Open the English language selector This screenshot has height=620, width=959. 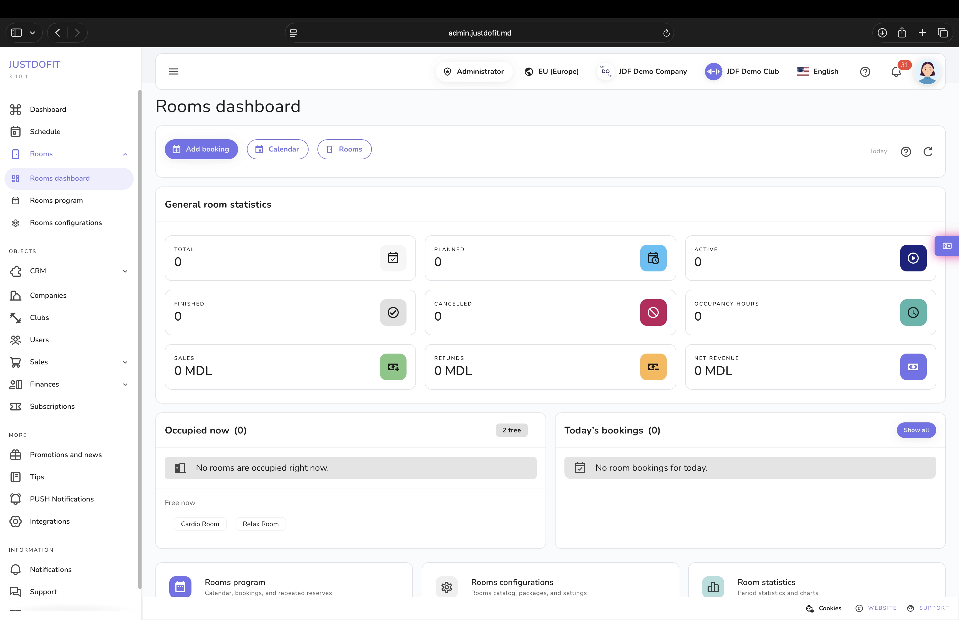(817, 72)
